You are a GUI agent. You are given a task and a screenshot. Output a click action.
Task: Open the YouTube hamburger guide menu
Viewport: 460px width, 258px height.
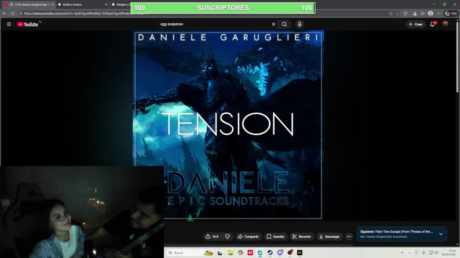[x=9, y=24]
